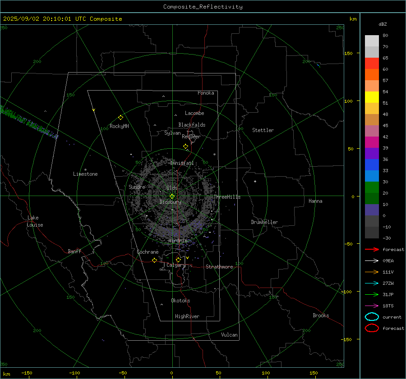Click the Okotoks town label
This screenshot has height=379, width=406.
pos(180,301)
